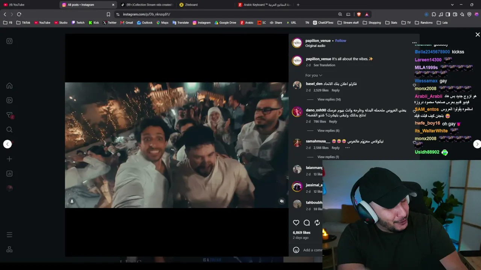Image resolution: width=481 pixels, height=270 pixels.
Task: Open ChatGPTeez bookmark
Action: click(323, 22)
